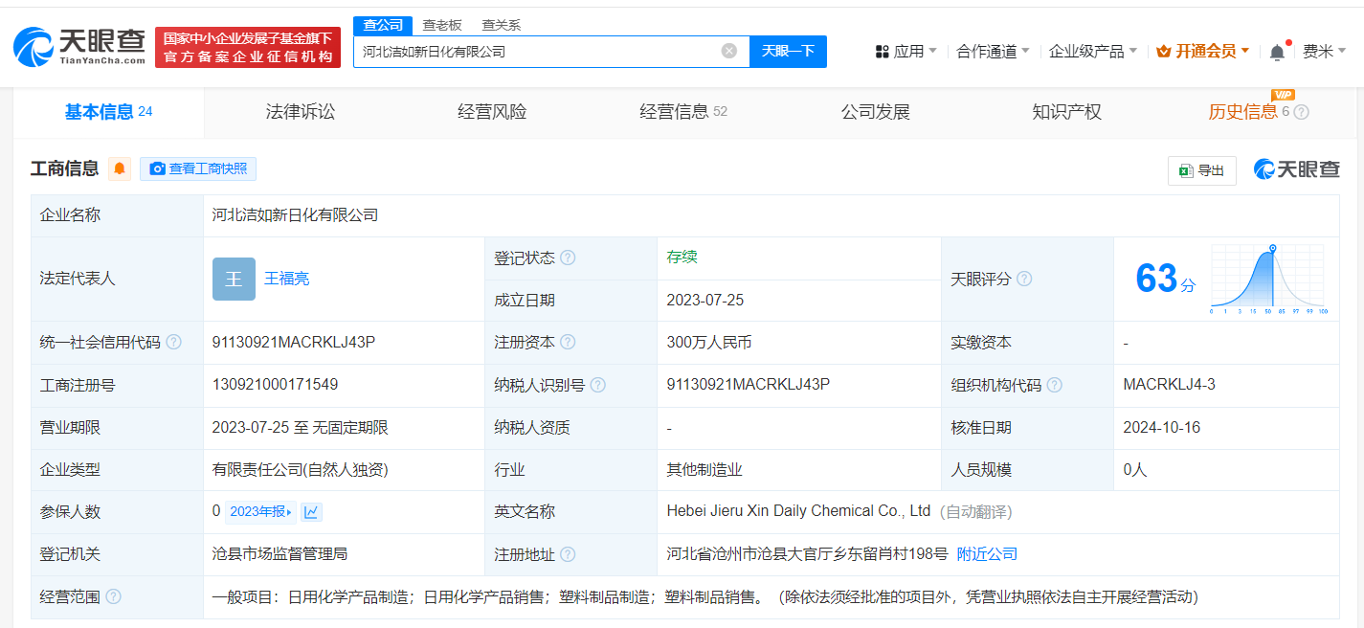
Task: Export data with 导出 button
Action: (x=1202, y=170)
